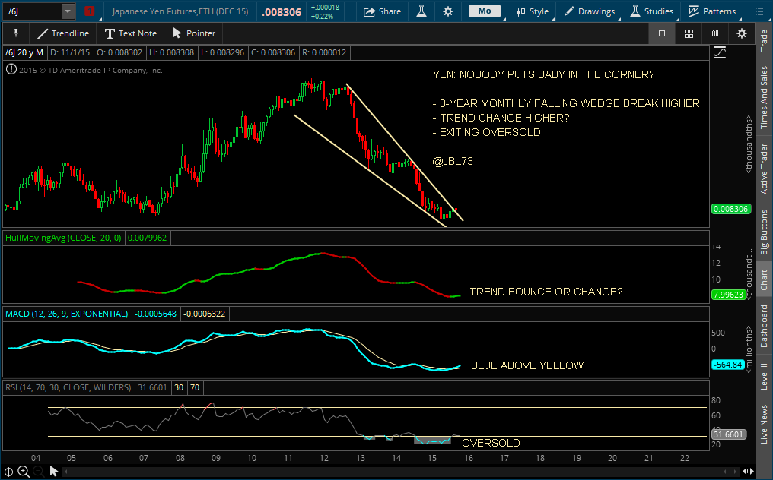
Task: Open the Live News side tab
Action: point(764,425)
